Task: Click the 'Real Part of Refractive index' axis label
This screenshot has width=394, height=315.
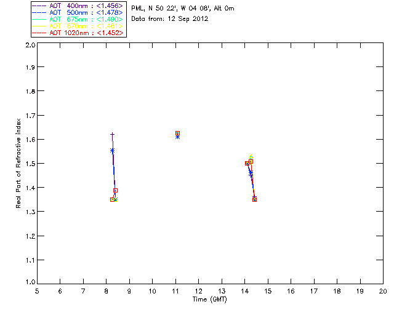Action: (x=18, y=164)
